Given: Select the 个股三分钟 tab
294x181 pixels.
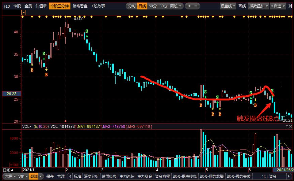Looking at the screenshot, I should point(59,6).
